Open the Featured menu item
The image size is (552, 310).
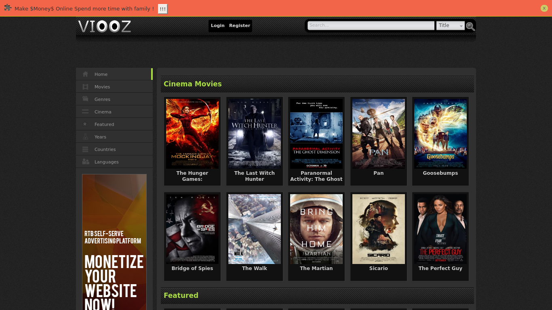(114, 124)
